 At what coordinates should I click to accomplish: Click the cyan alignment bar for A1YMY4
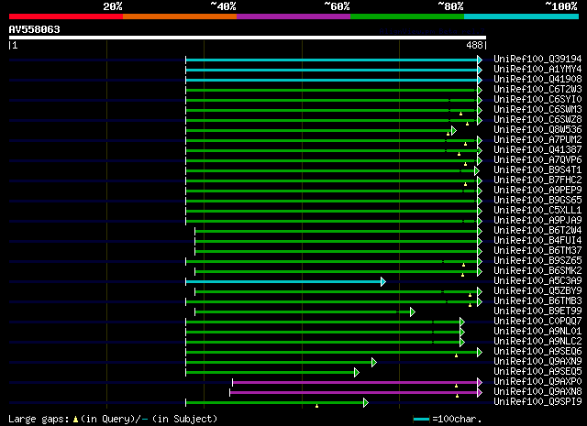click(x=331, y=70)
